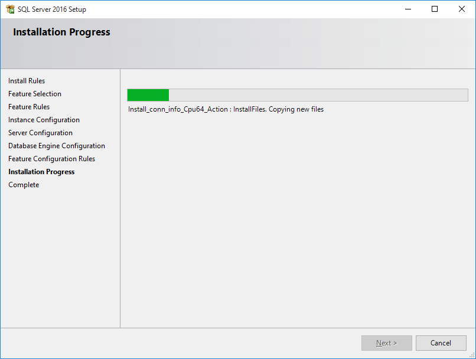Select the Feature Selection step

click(34, 93)
